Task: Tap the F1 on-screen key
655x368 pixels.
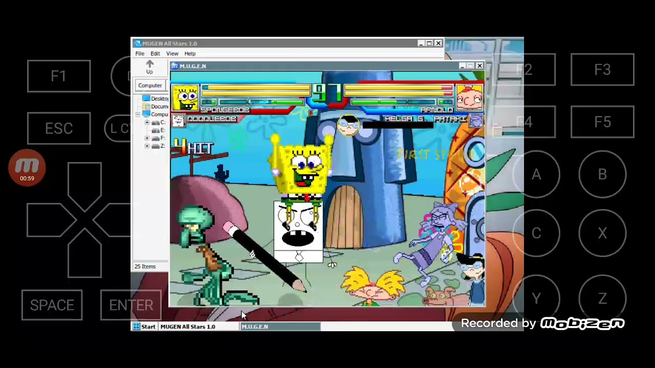Action: [59, 76]
